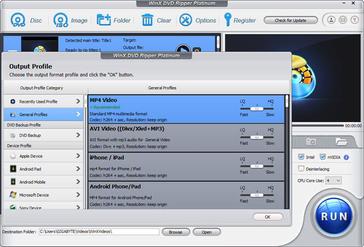
Task: Start ripping with the RUN button
Action: [x=334, y=216]
